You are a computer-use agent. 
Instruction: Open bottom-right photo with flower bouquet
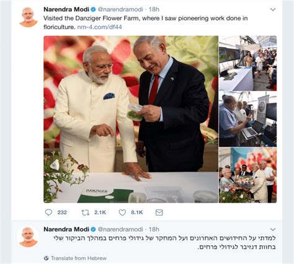point(247,175)
